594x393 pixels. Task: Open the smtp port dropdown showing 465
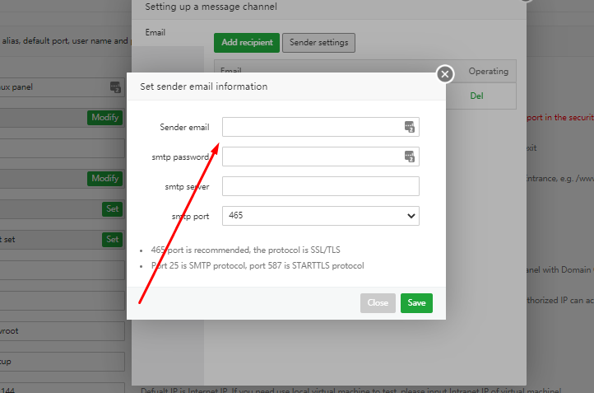(x=321, y=216)
